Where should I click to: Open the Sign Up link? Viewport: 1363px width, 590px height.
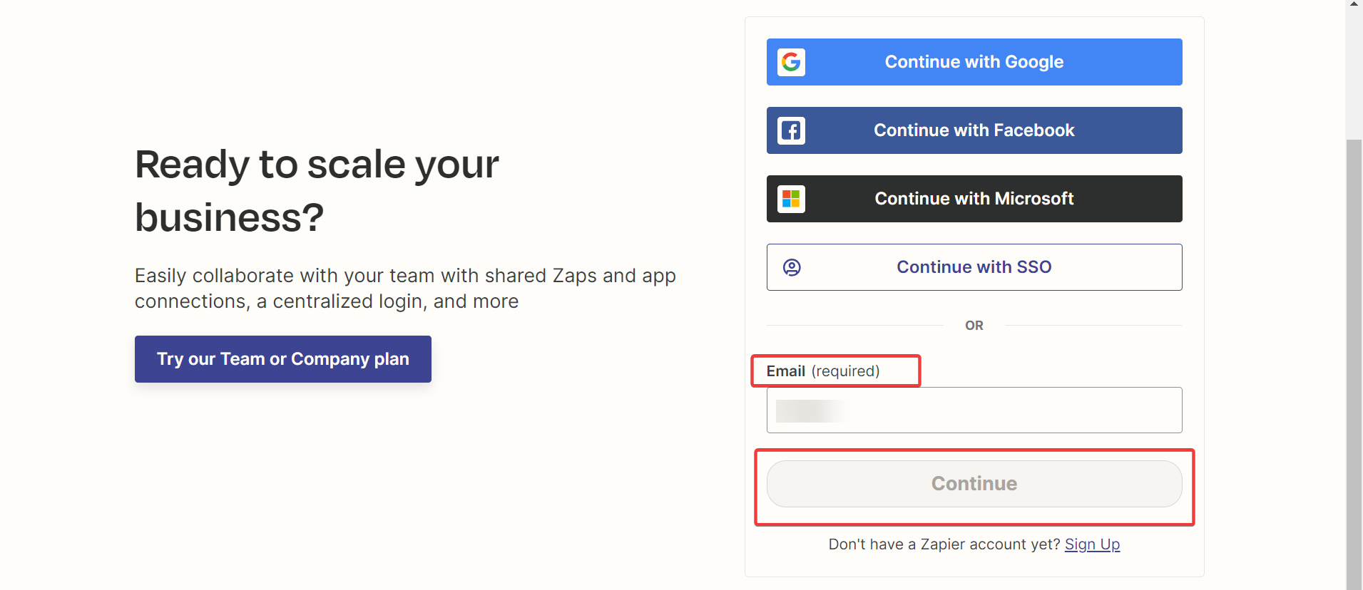1092,544
